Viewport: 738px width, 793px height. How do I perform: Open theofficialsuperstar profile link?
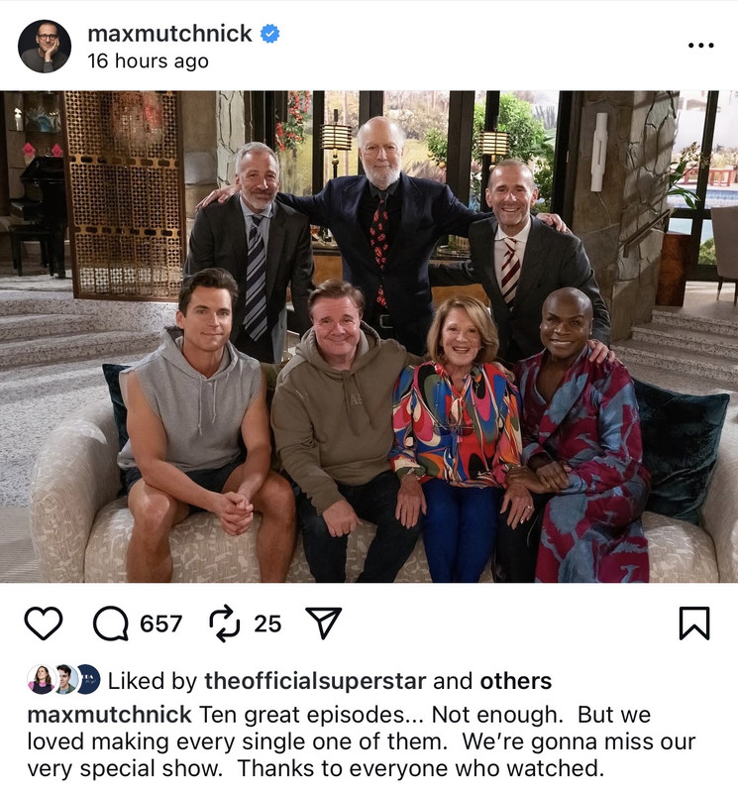pos(315,681)
